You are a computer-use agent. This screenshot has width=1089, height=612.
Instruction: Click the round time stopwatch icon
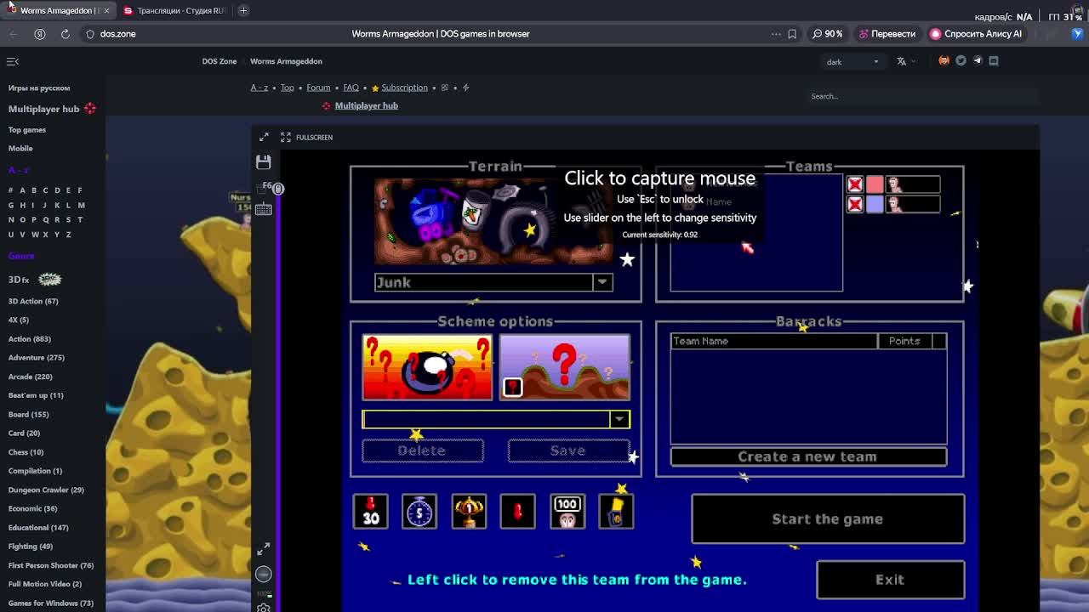[x=419, y=511]
